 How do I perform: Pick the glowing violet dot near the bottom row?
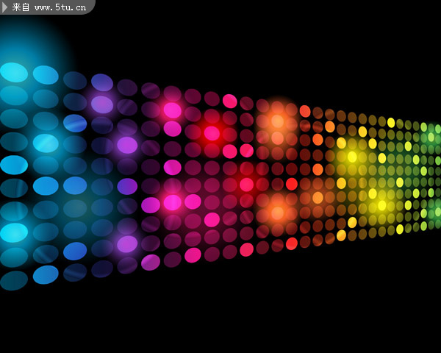(x=127, y=243)
